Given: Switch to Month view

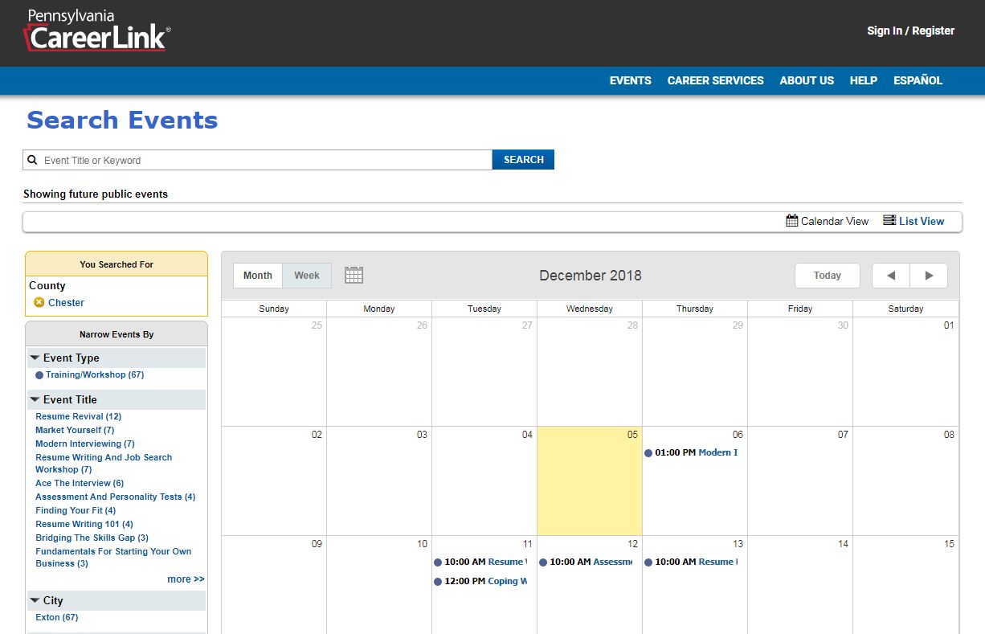Looking at the screenshot, I should click(258, 276).
